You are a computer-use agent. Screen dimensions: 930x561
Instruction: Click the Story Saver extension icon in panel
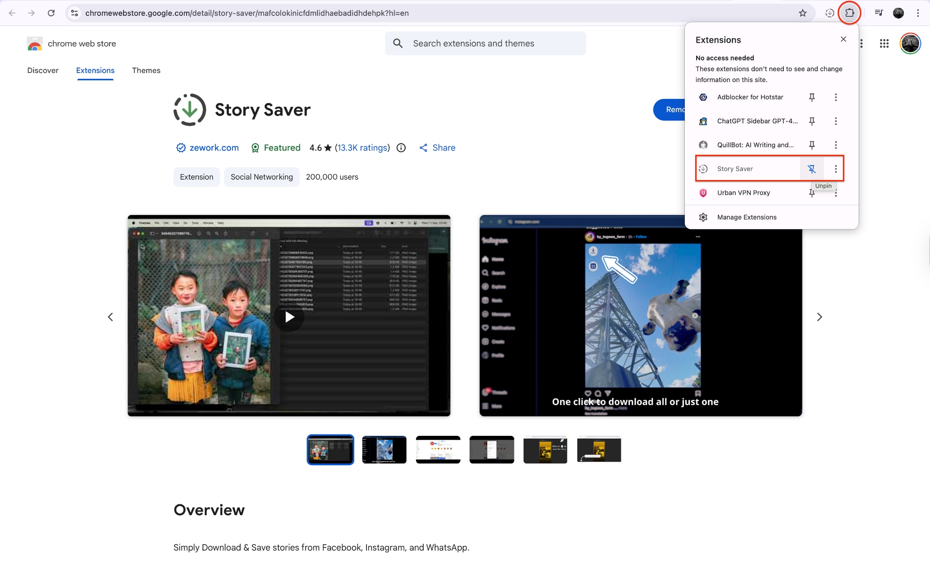pyautogui.click(x=703, y=168)
